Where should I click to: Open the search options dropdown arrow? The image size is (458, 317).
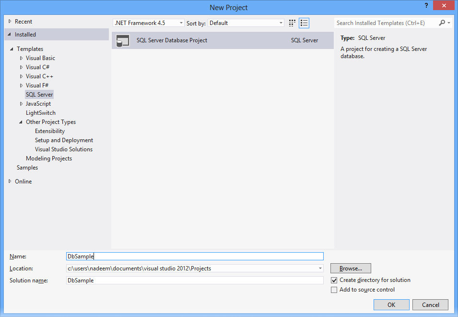point(449,23)
